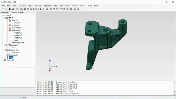Collapse the Materials (1) node

(5, 45)
